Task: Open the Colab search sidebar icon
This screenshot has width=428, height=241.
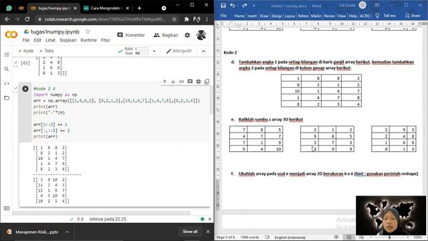Action: (7, 69)
